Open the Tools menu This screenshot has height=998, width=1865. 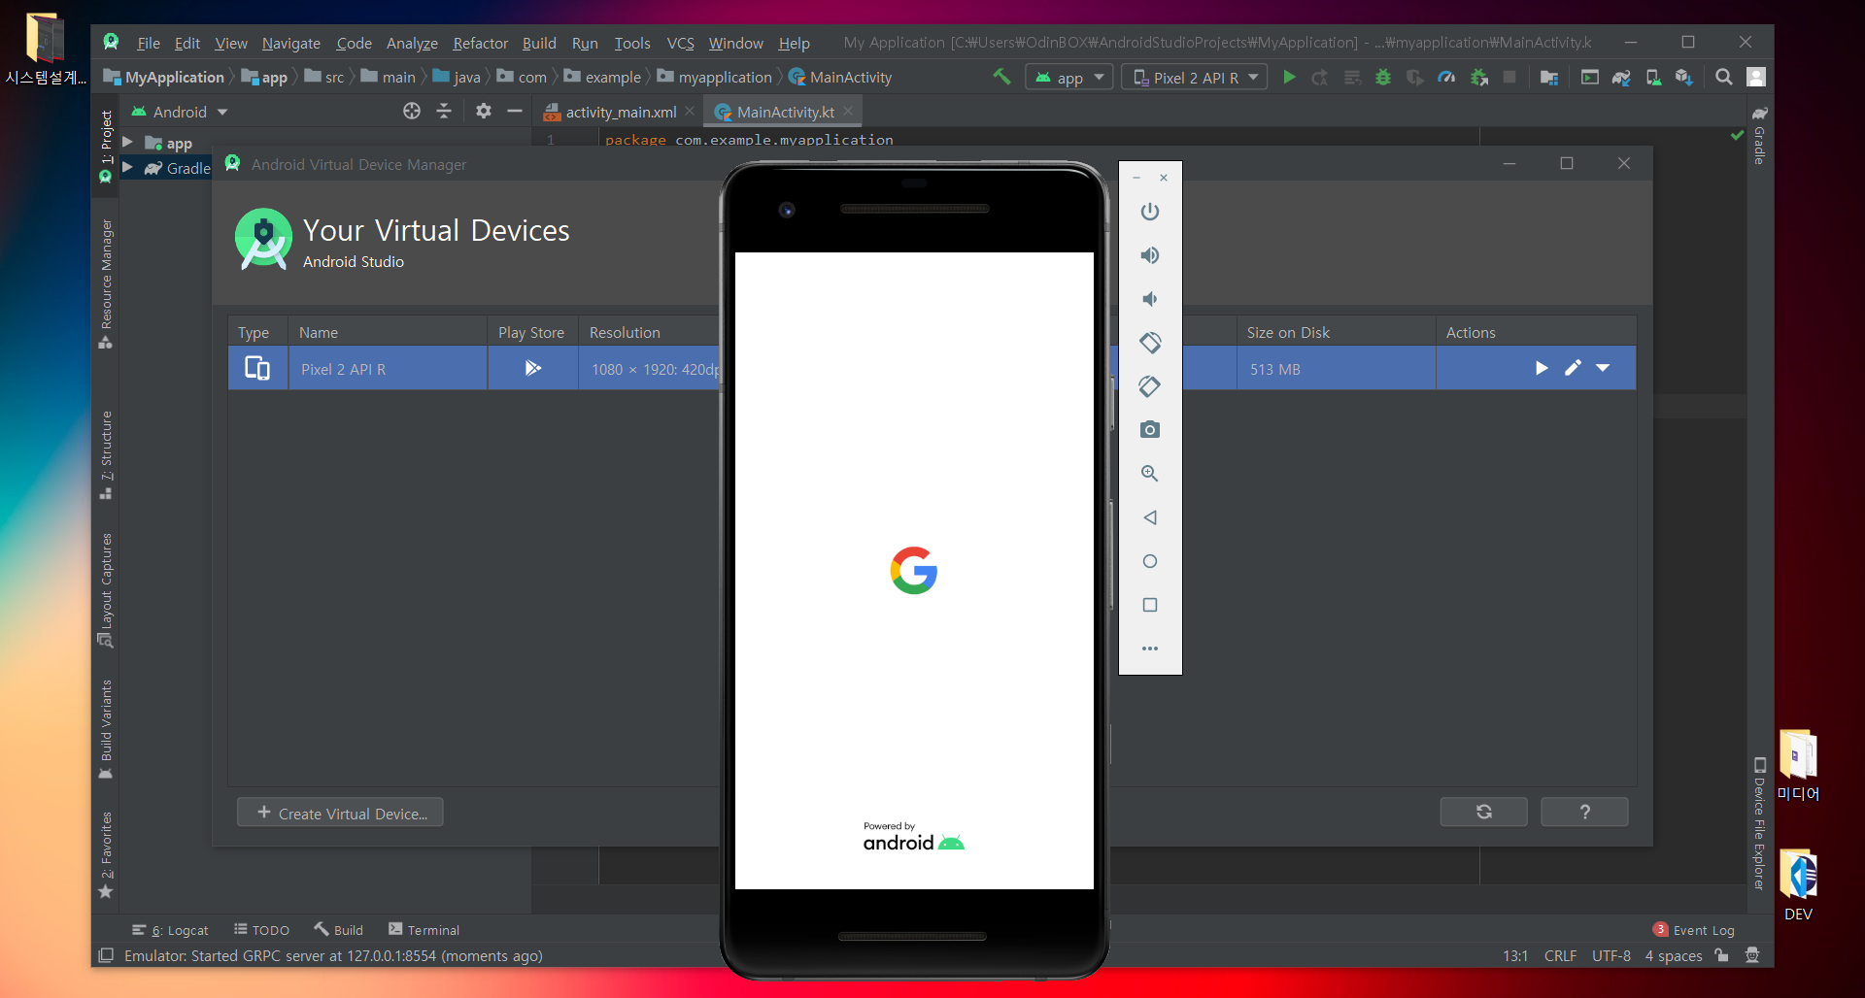coord(632,43)
